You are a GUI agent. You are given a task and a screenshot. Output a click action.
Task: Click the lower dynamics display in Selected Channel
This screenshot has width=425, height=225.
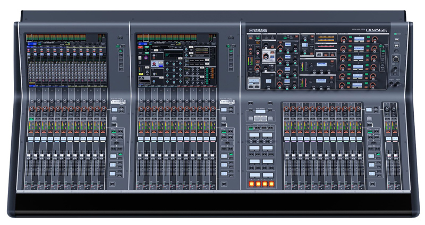click(x=321, y=81)
